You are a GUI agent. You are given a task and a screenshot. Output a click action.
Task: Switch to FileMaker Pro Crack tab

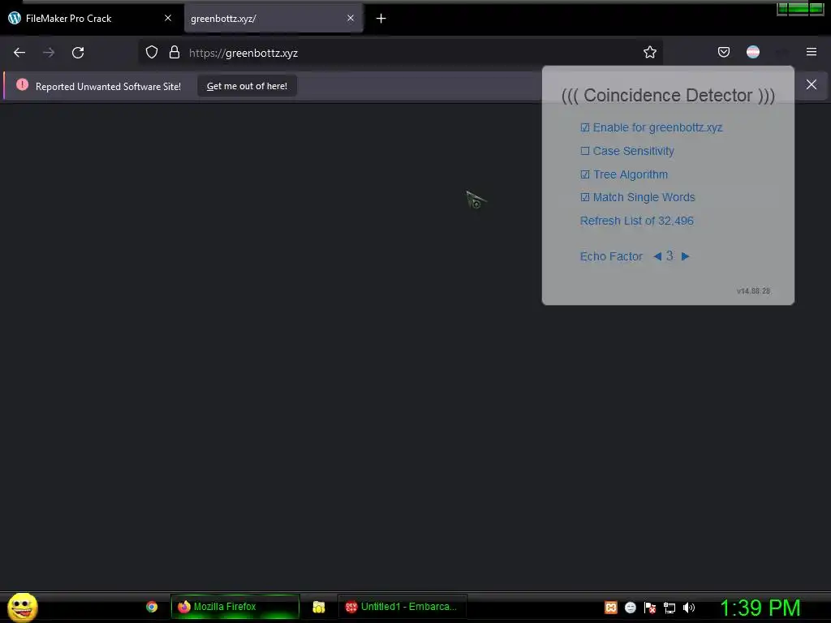click(90, 19)
